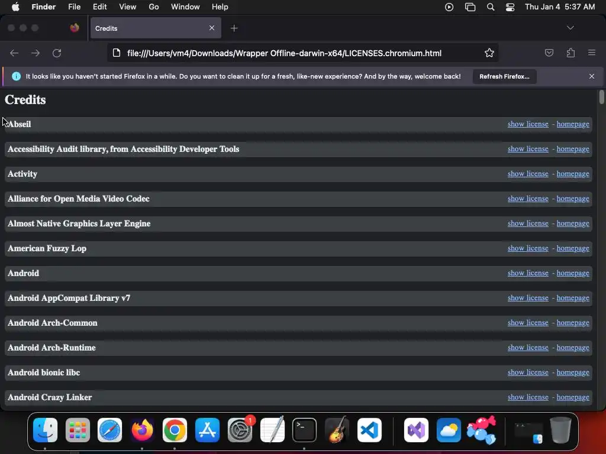Open homepage link for Activity
The width and height of the screenshot is (606, 454).
pos(573,174)
